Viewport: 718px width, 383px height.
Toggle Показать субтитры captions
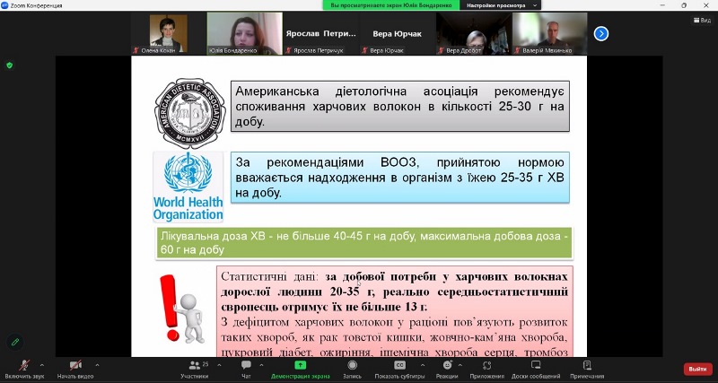tap(399, 370)
